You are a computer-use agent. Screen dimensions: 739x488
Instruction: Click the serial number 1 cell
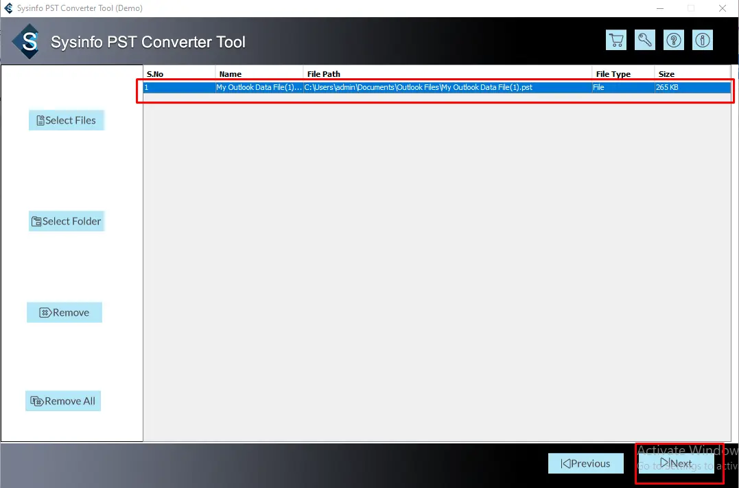179,87
